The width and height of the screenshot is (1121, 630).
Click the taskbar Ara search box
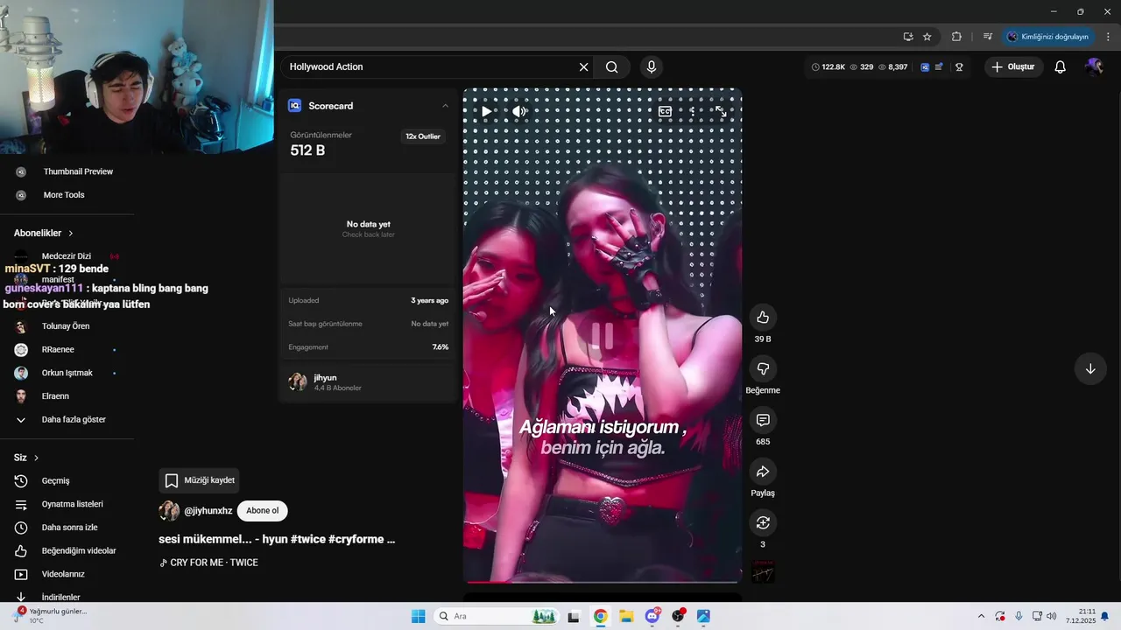point(497,616)
